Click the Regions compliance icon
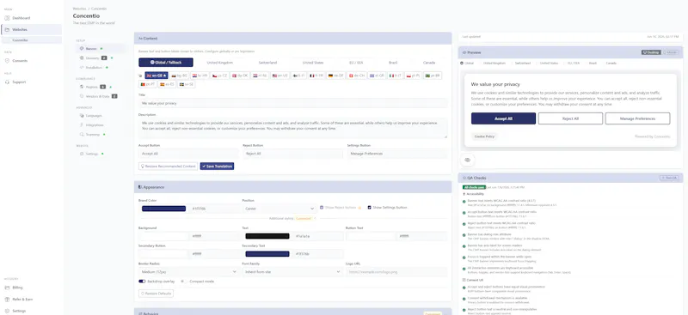Screen dimensions: 688x315 (x=82, y=87)
